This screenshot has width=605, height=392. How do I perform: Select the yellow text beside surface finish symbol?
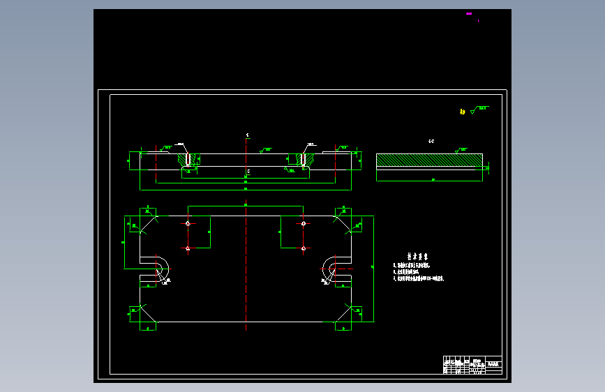point(462,112)
